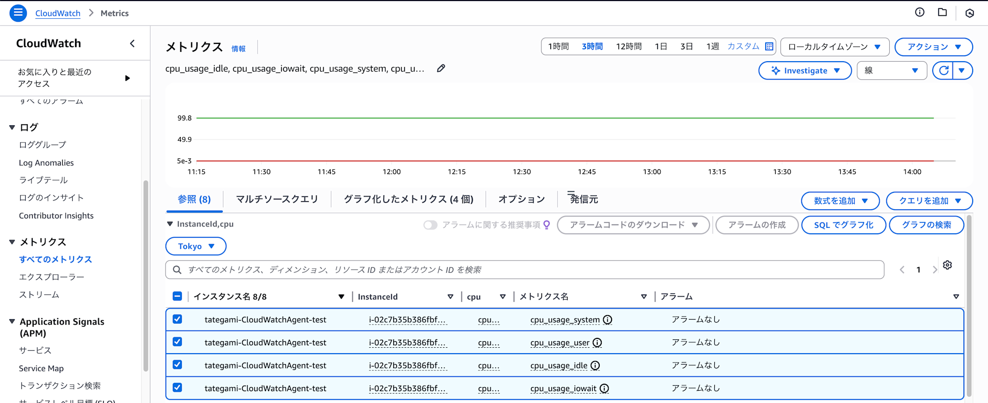Go to previous results page
This screenshot has height=403, width=988.
coord(902,270)
